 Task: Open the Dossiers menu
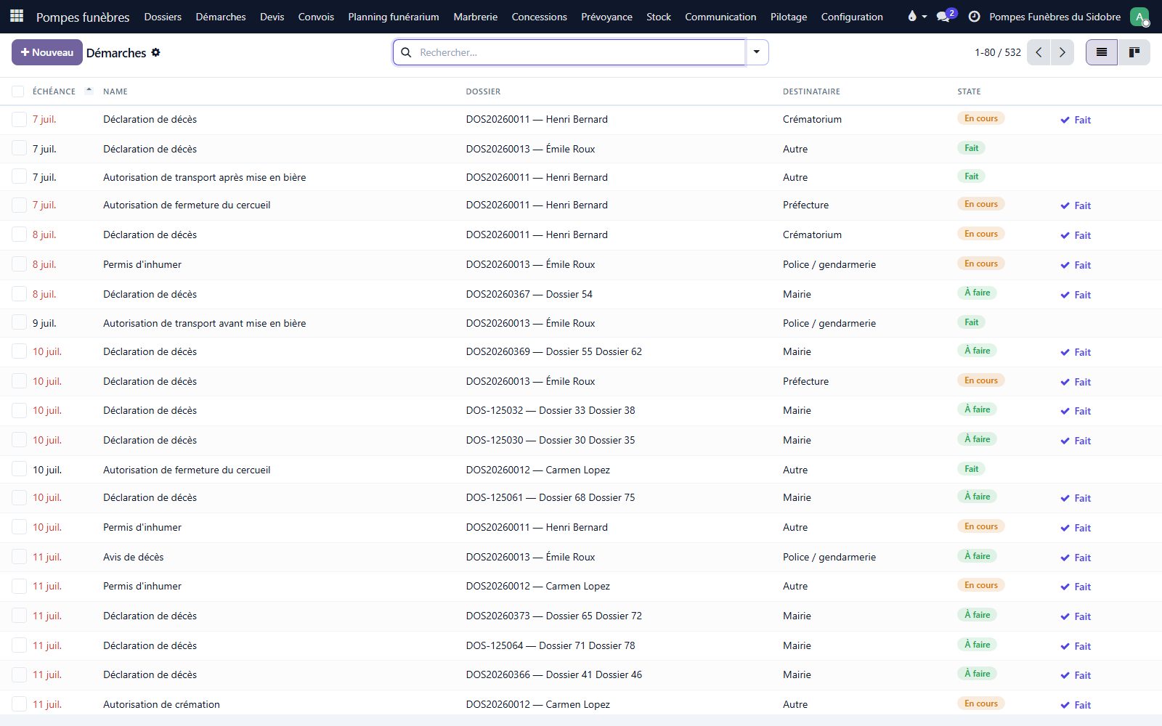point(163,17)
